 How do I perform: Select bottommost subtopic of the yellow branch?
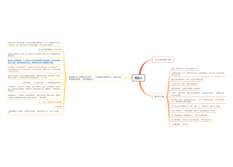pyautogui.click(x=34, y=112)
